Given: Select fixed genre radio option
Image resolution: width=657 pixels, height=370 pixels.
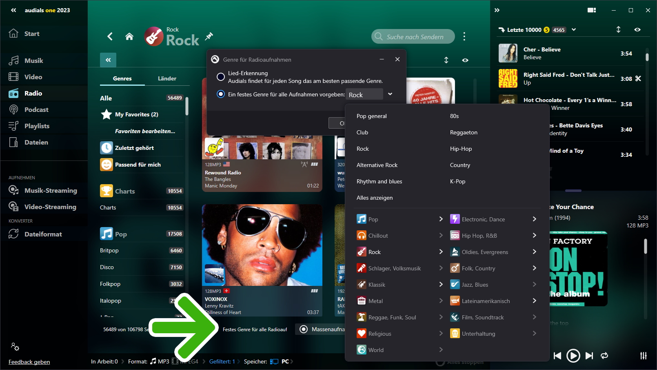Looking at the screenshot, I should [221, 94].
